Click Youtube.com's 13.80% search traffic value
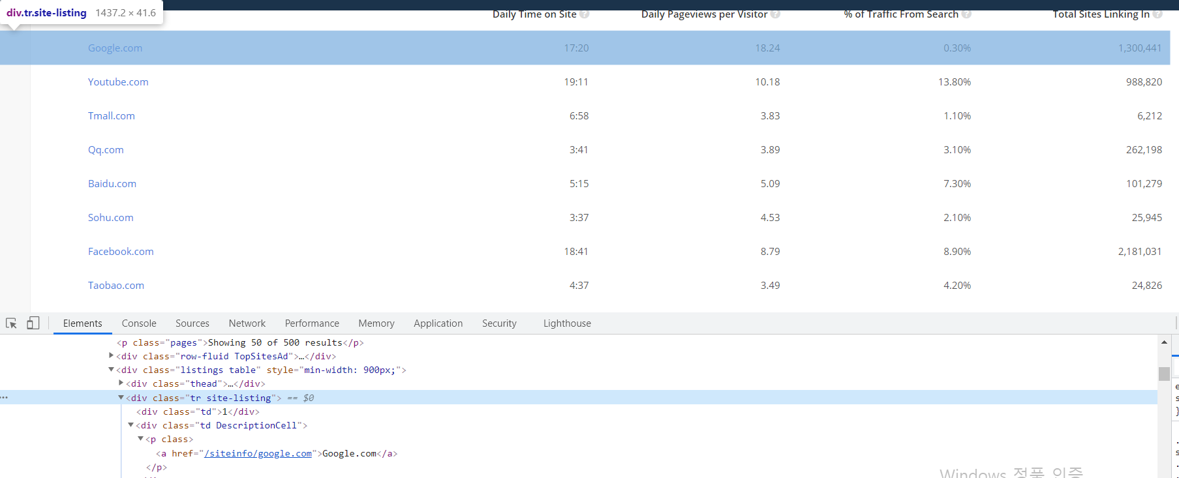 point(955,82)
